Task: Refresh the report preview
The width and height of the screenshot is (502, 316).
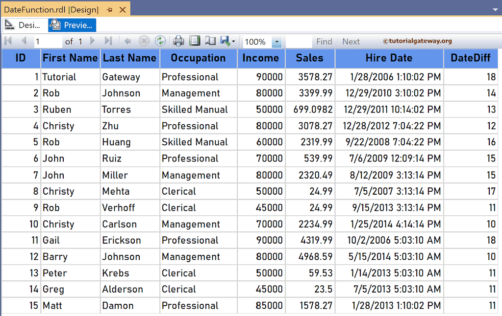Action: click(x=160, y=42)
